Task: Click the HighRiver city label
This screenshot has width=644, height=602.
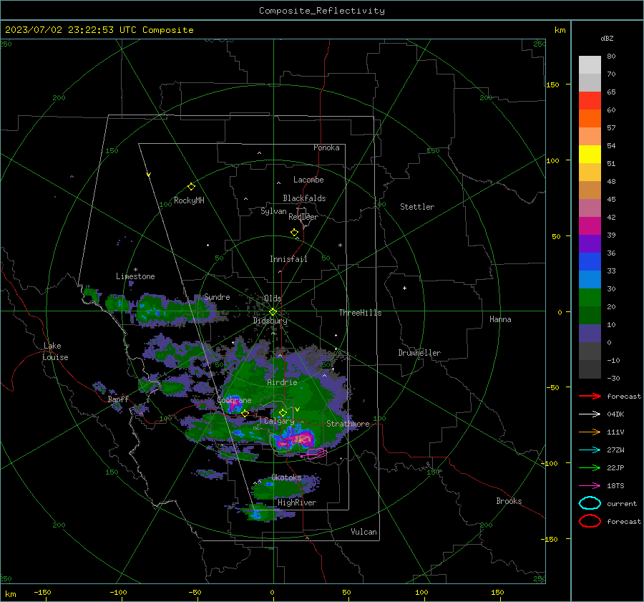Action: (297, 503)
